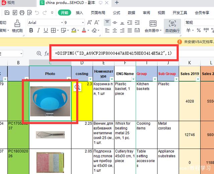Decrease indent icon
The width and height of the screenshot is (214, 174).
[130, 22]
